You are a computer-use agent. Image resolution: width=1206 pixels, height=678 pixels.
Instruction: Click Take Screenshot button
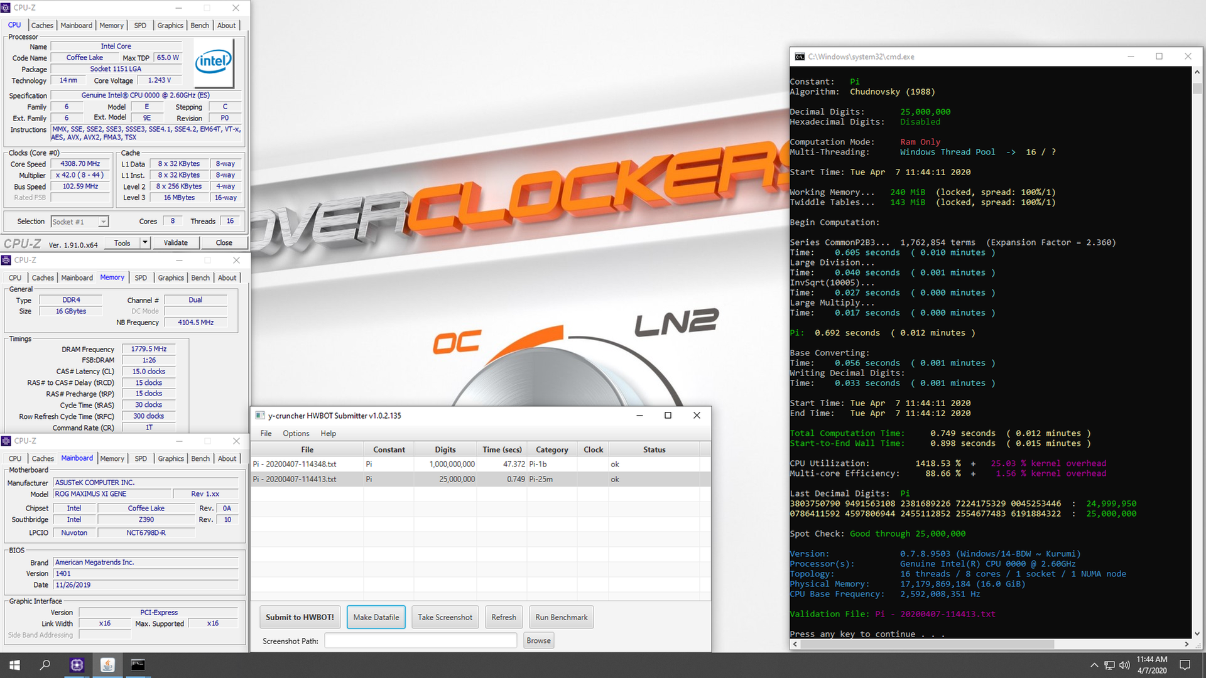click(445, 617)
